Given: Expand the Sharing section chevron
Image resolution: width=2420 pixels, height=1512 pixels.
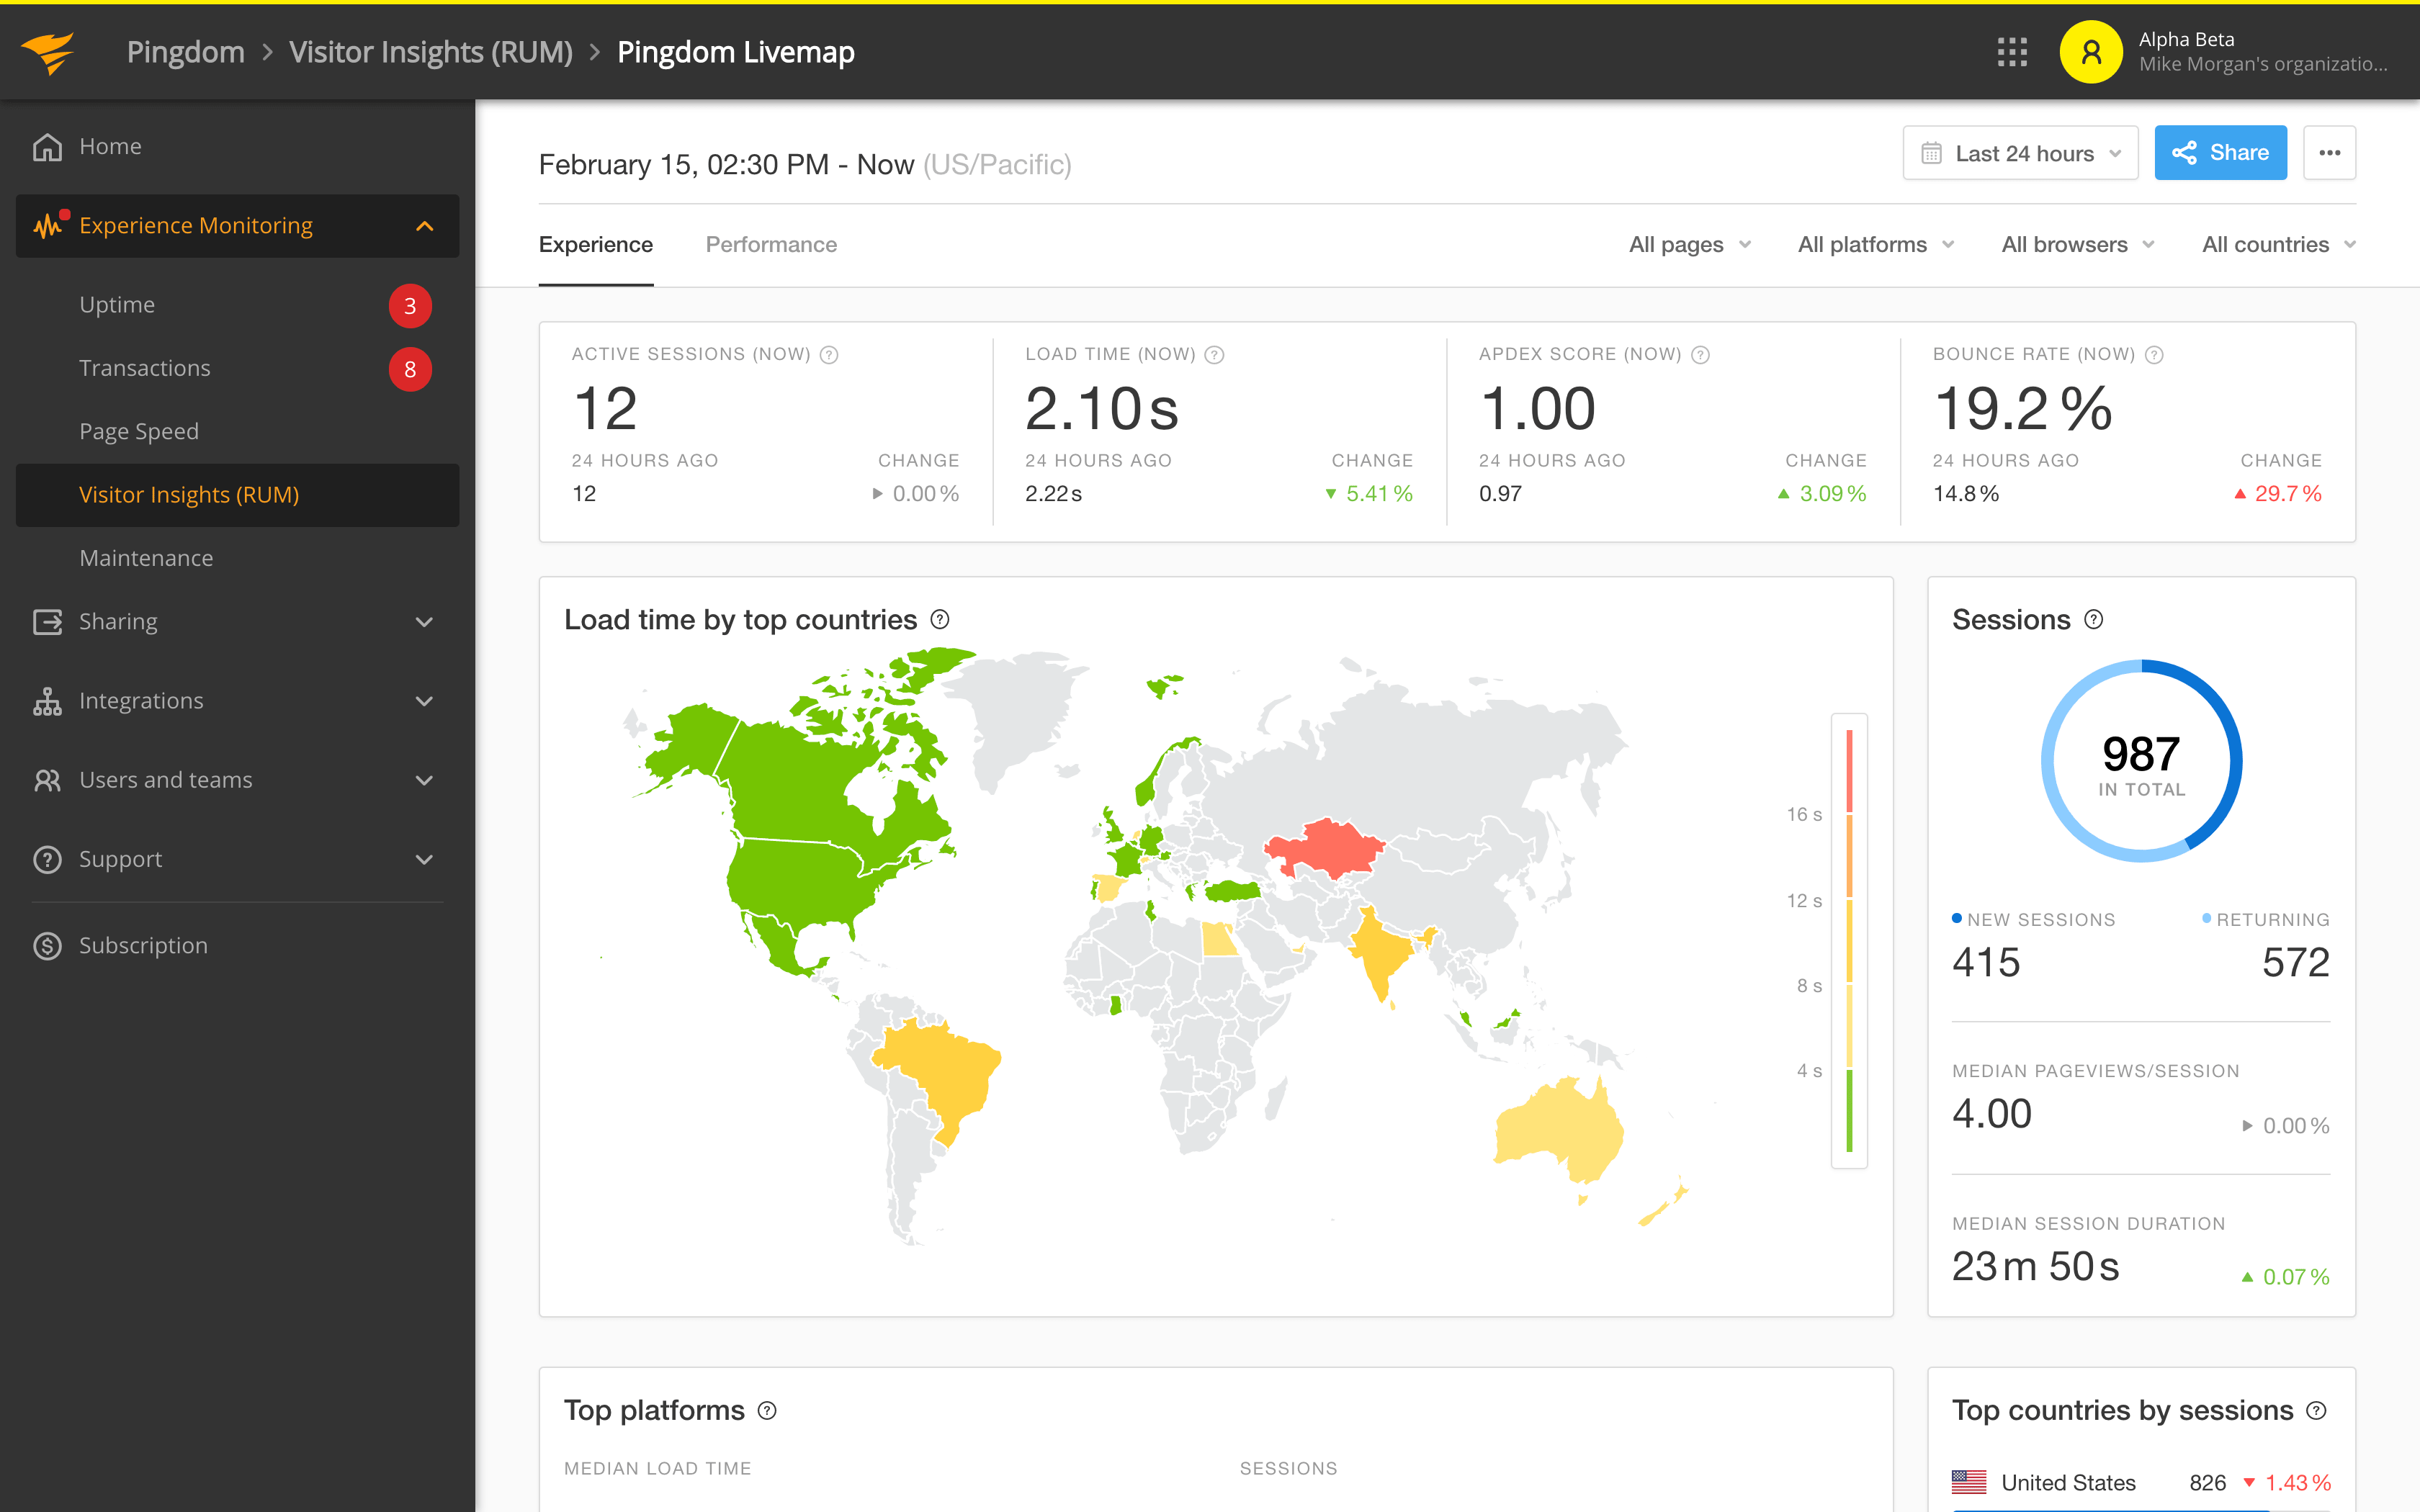Looking at the screenshot, I should pyautogui.click(x=425, y=622).
